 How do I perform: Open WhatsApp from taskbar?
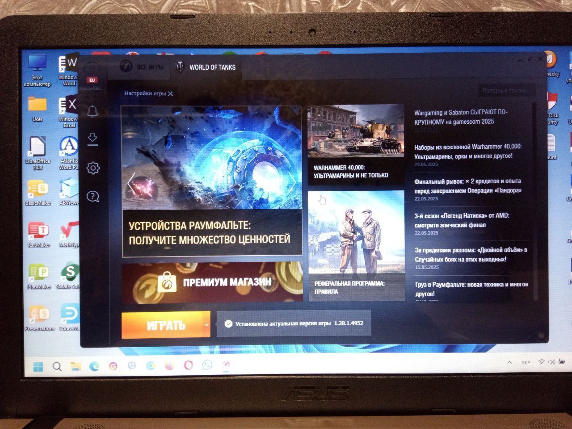coord(207,365)
